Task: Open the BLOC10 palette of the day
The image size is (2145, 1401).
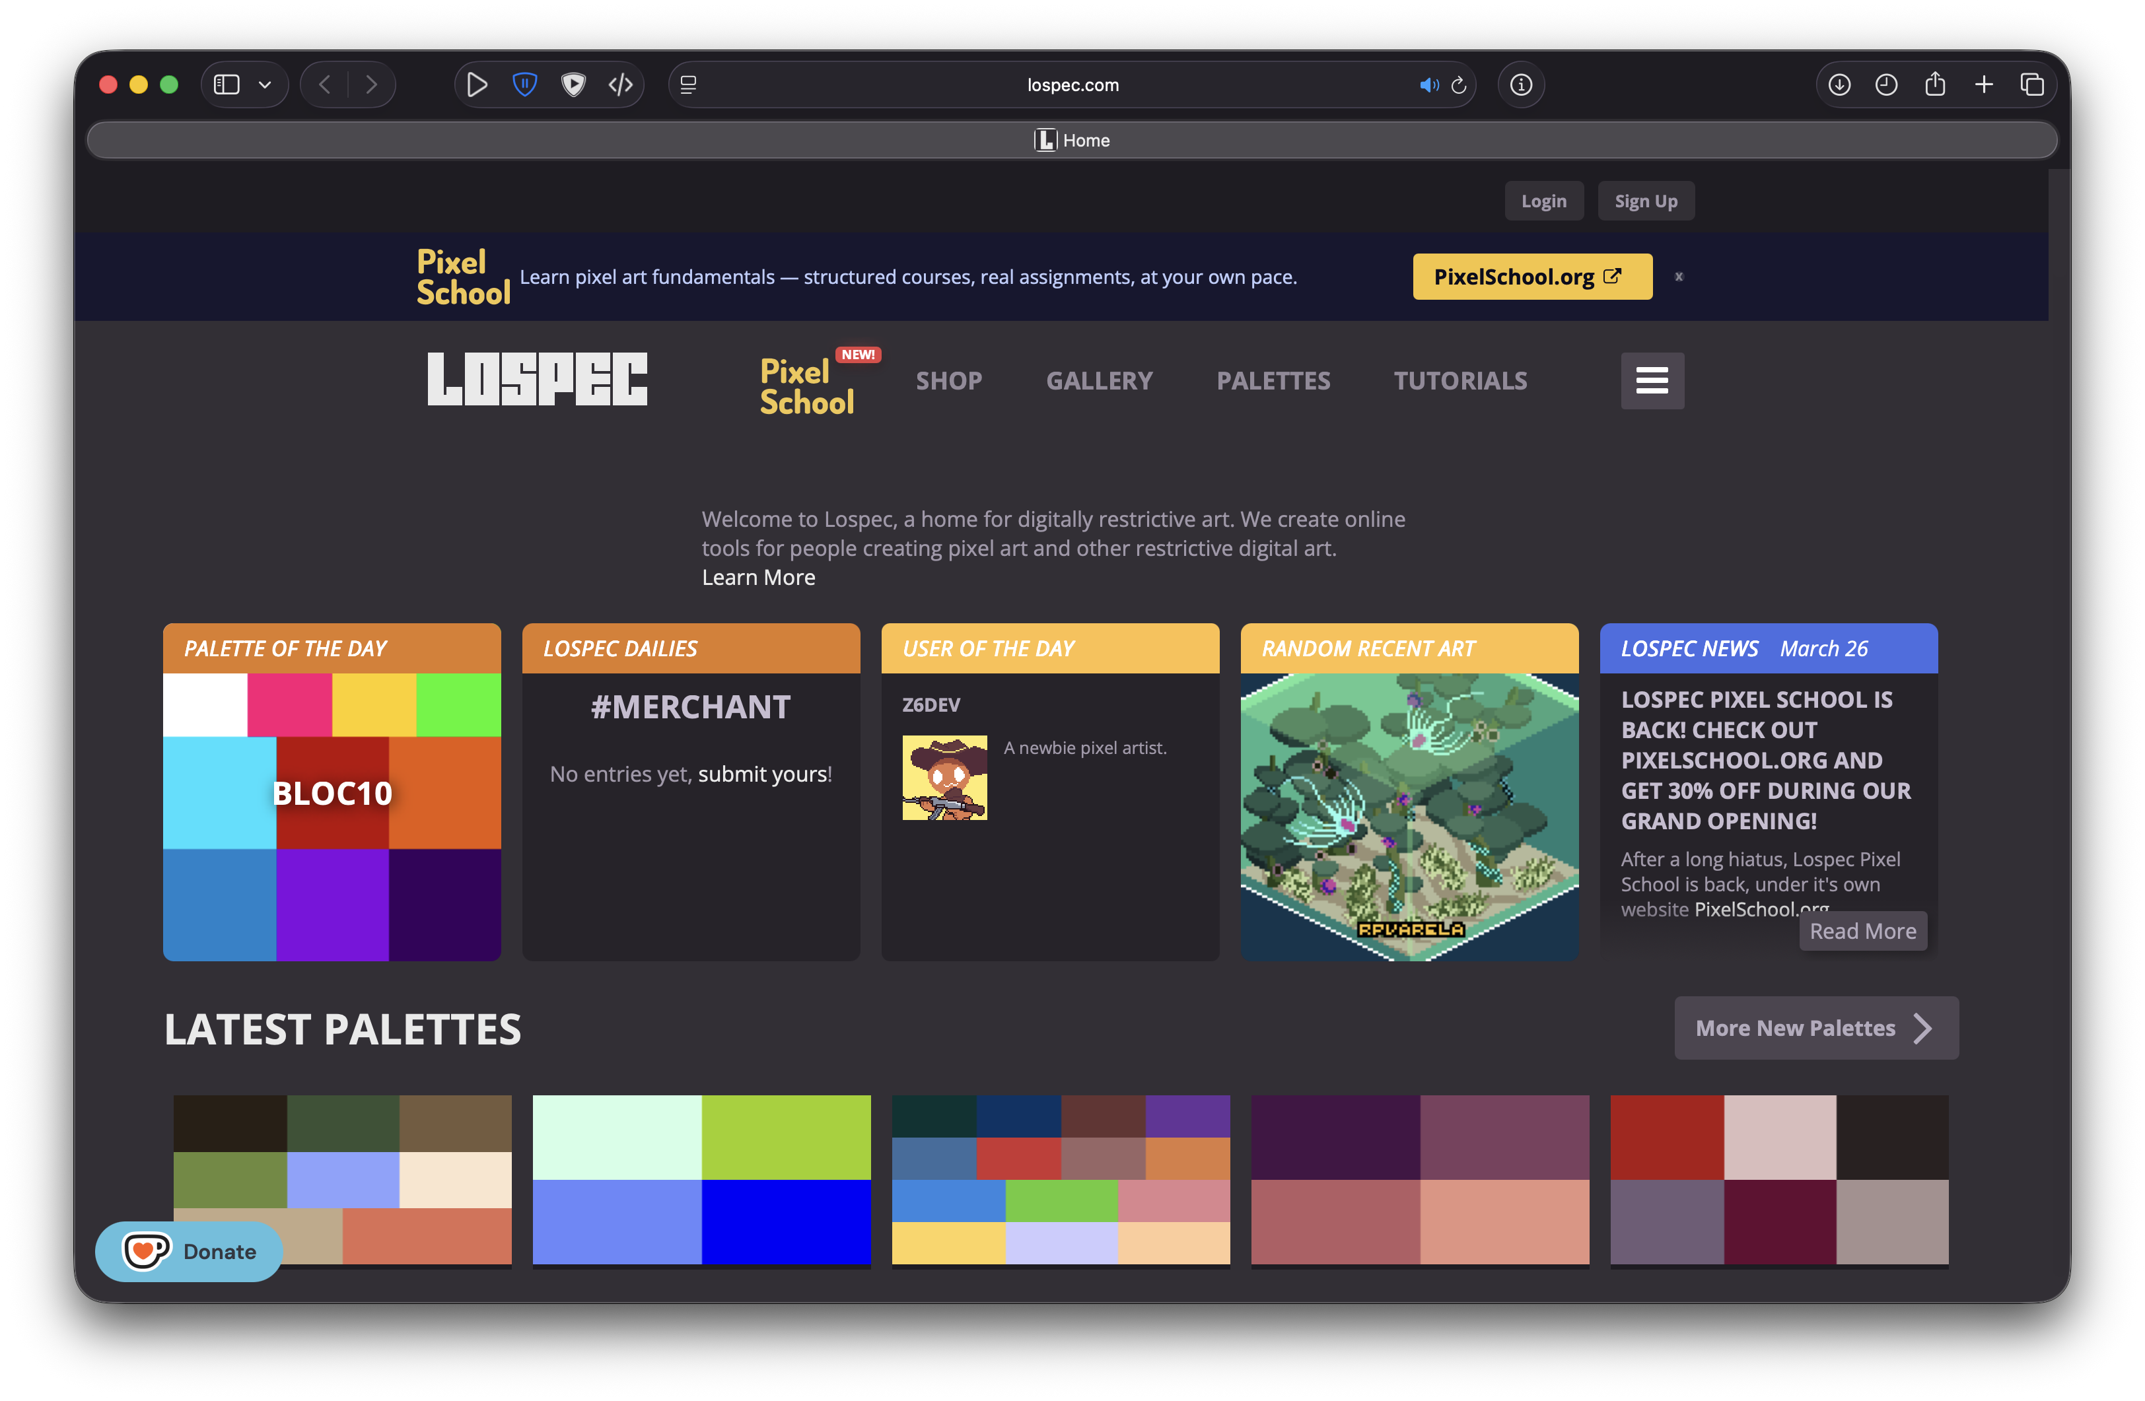Action: pyautogui.click(x=332, y=817)
